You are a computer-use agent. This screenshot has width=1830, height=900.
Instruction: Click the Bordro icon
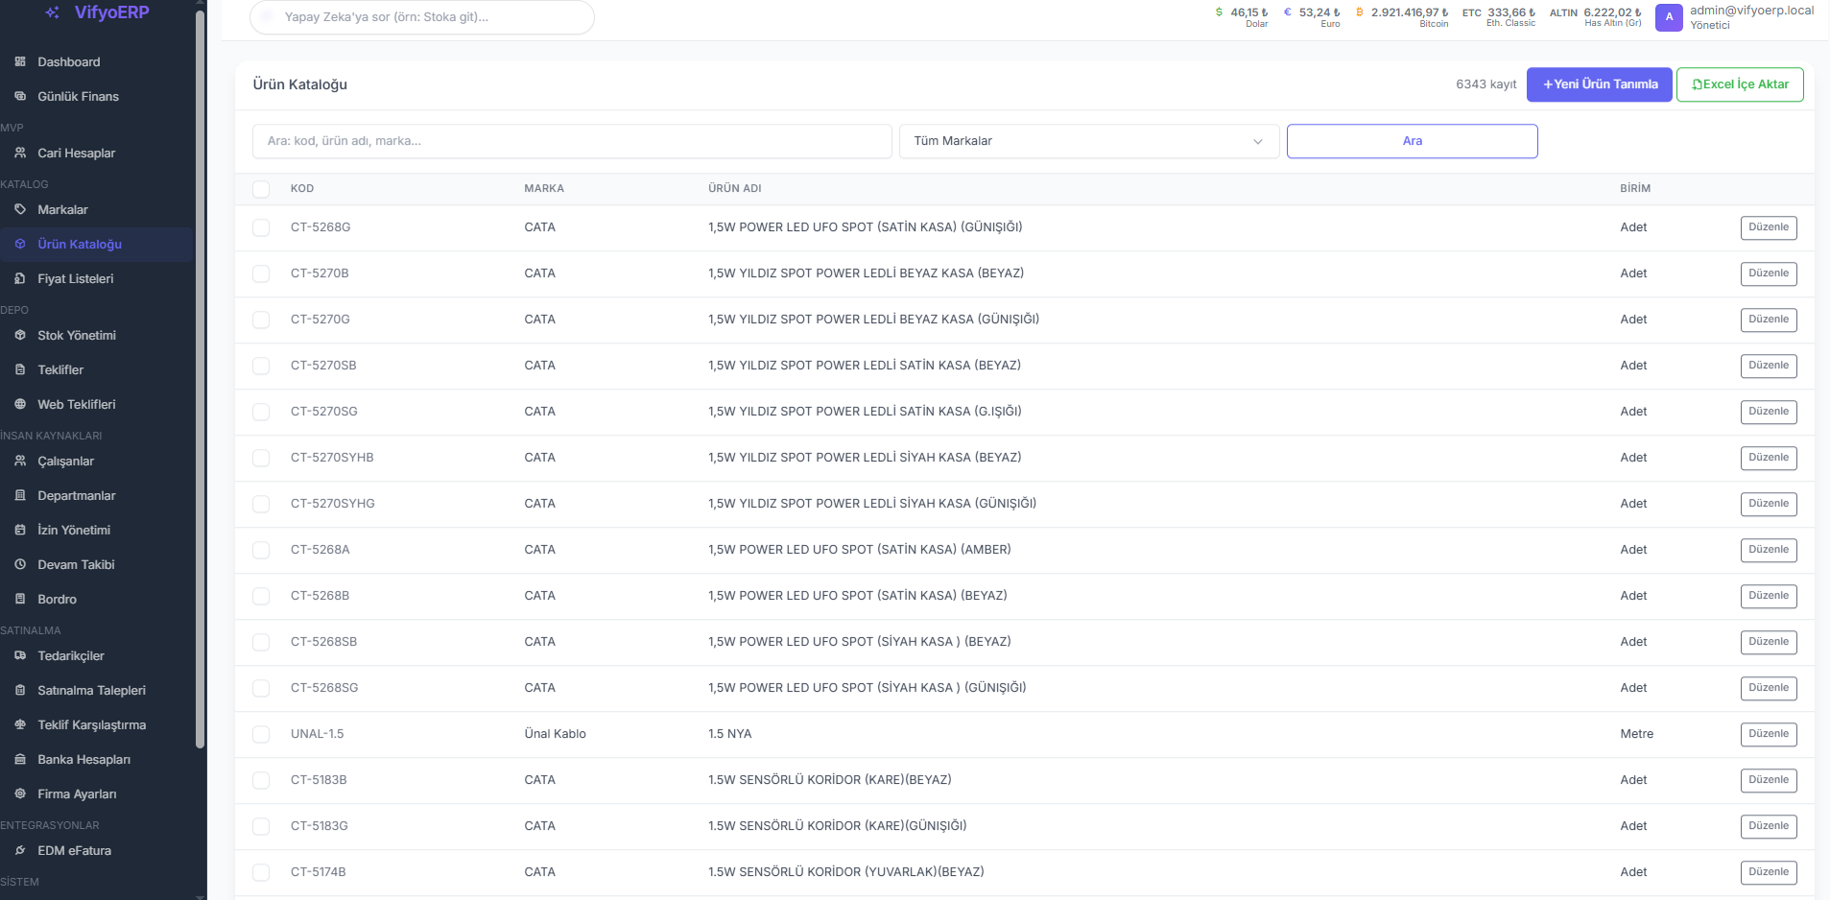[x=20, y=599]
